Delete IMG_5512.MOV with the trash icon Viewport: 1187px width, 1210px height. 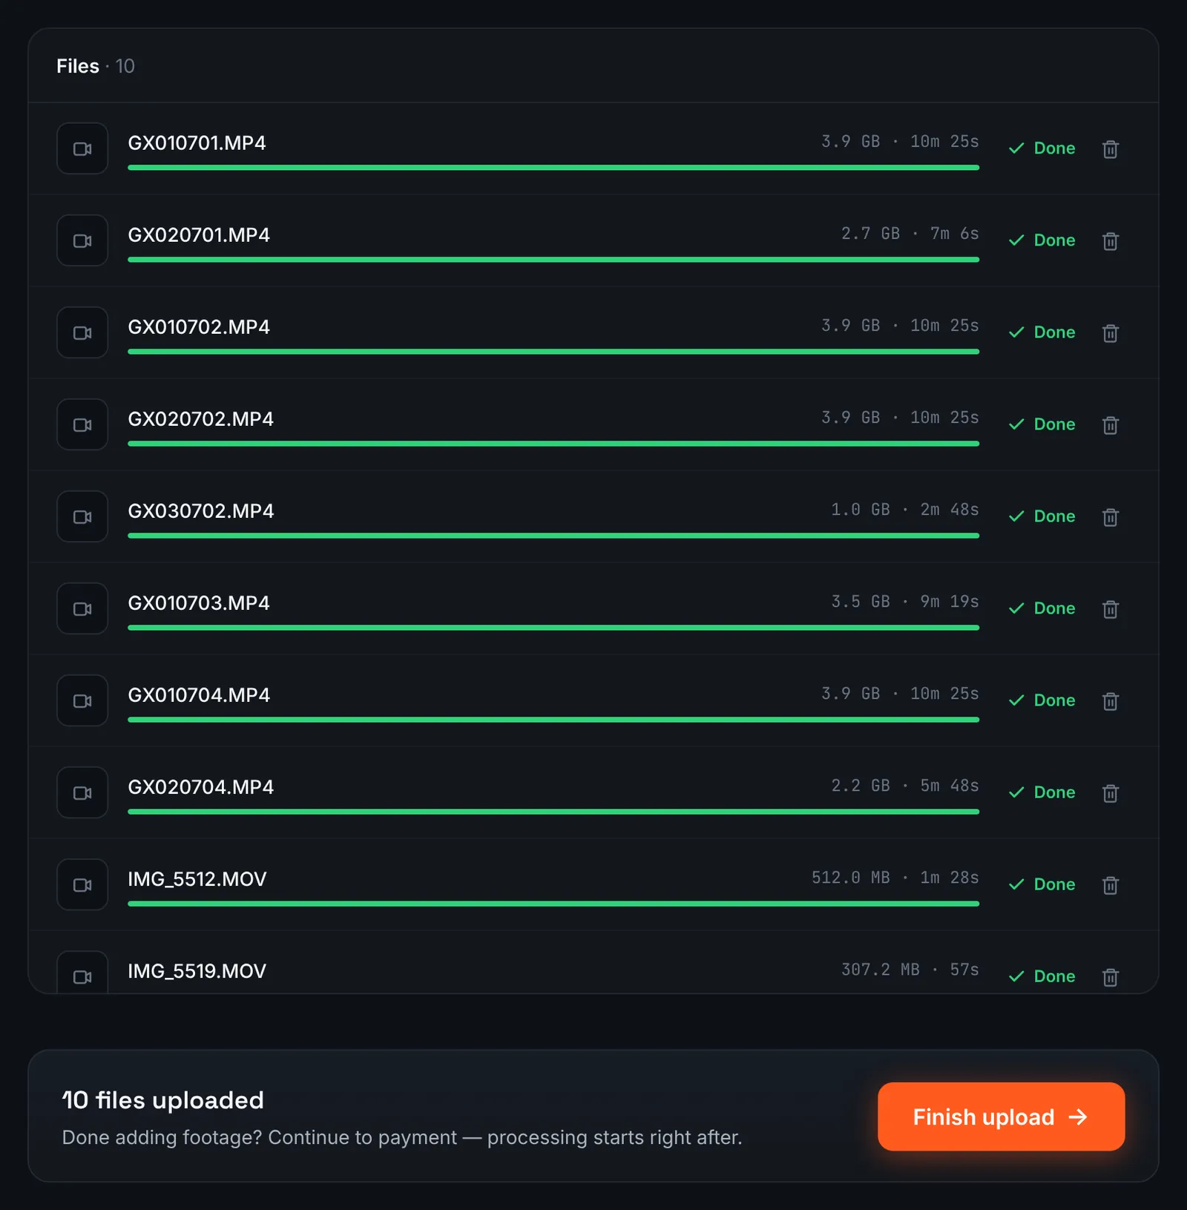tap(1110, 885)
